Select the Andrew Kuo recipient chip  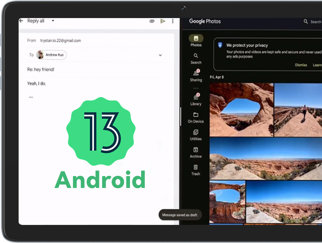pos(51,55)
